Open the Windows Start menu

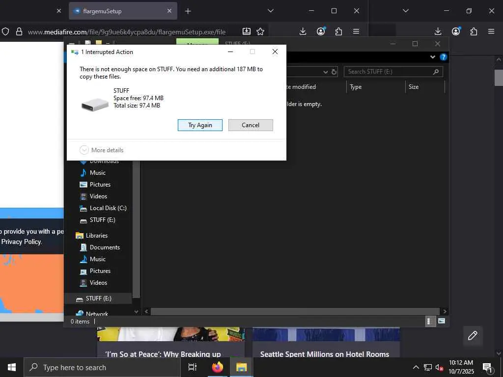point(12,367)
